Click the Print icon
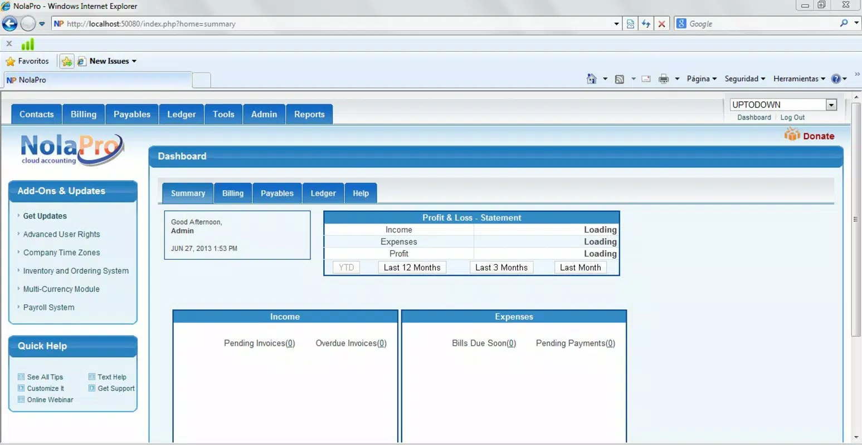862x445 pixels. click(x=663, y=79)
